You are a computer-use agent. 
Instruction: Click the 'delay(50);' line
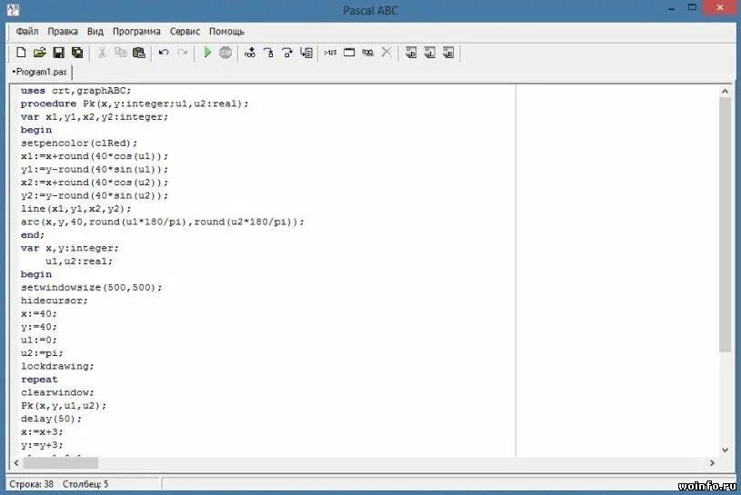(51, 419)
